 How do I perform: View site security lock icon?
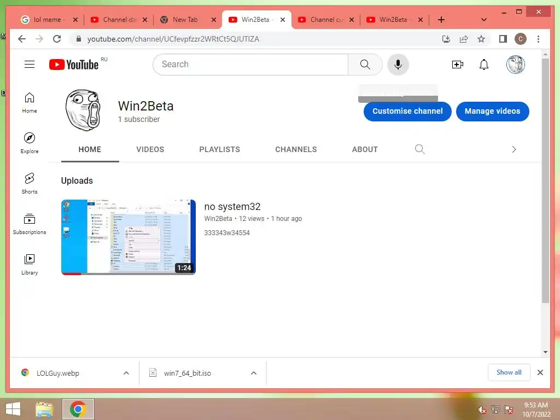coord(79,39)
